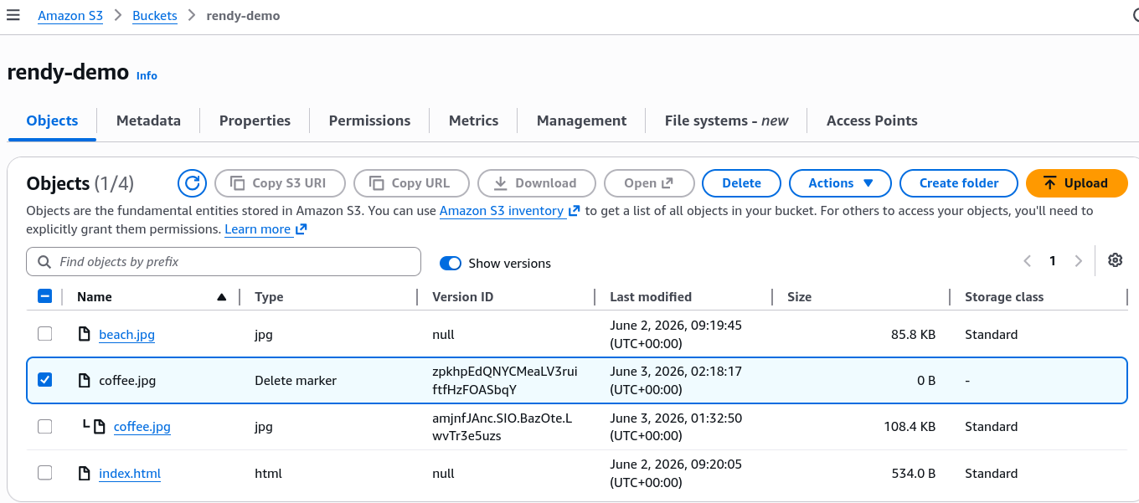Viewport: 1139px width, 503px height.
Task: Open the Metrics tab
Action: pyautogui.click(x=473, y=121)
